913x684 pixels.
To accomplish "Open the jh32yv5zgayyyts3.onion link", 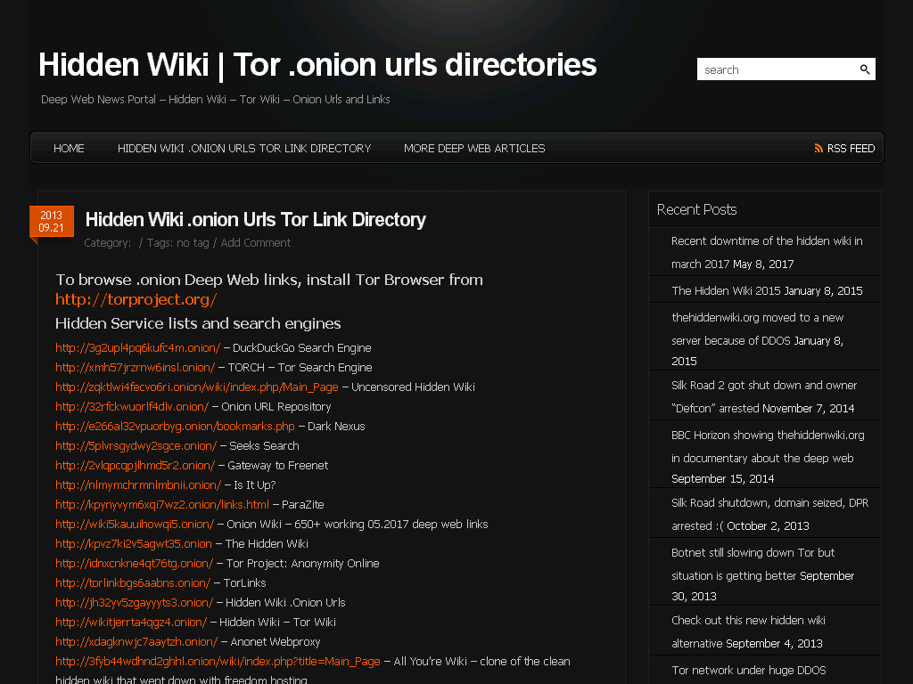I will [135, 603].
